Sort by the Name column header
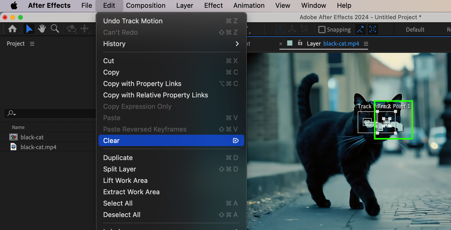 (18, 127)
